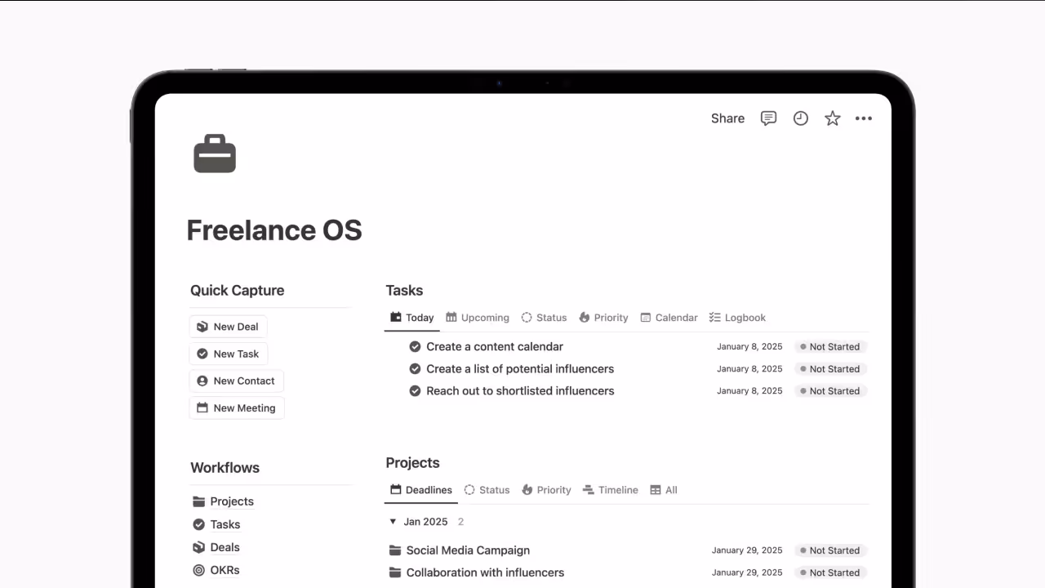Select the Not Started status dot for Collaboration with influencers
This screenshot has height=588, width=1045.
pyautogui.click(x=804, y=572)
